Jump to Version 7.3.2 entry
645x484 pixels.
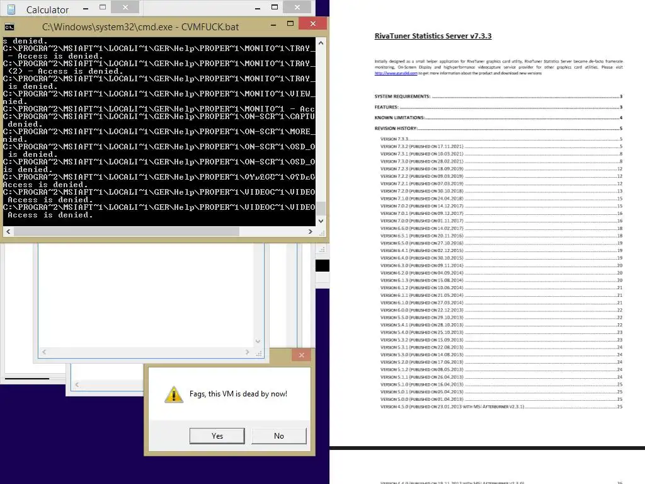point(501,146)
